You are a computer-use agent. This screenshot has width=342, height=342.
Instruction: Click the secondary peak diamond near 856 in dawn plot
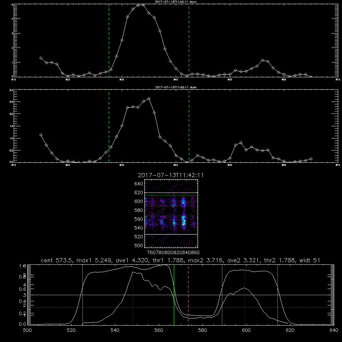point(263,61)
